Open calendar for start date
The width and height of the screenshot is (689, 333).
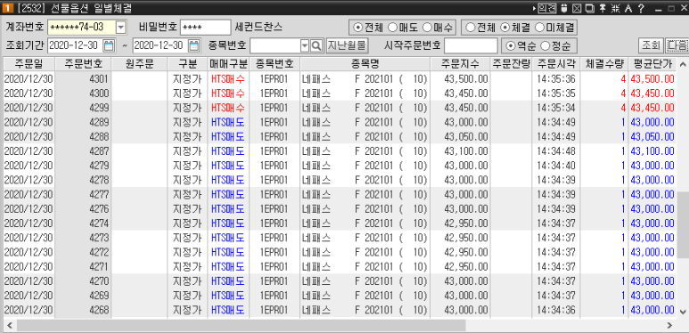tap(108, 45)
